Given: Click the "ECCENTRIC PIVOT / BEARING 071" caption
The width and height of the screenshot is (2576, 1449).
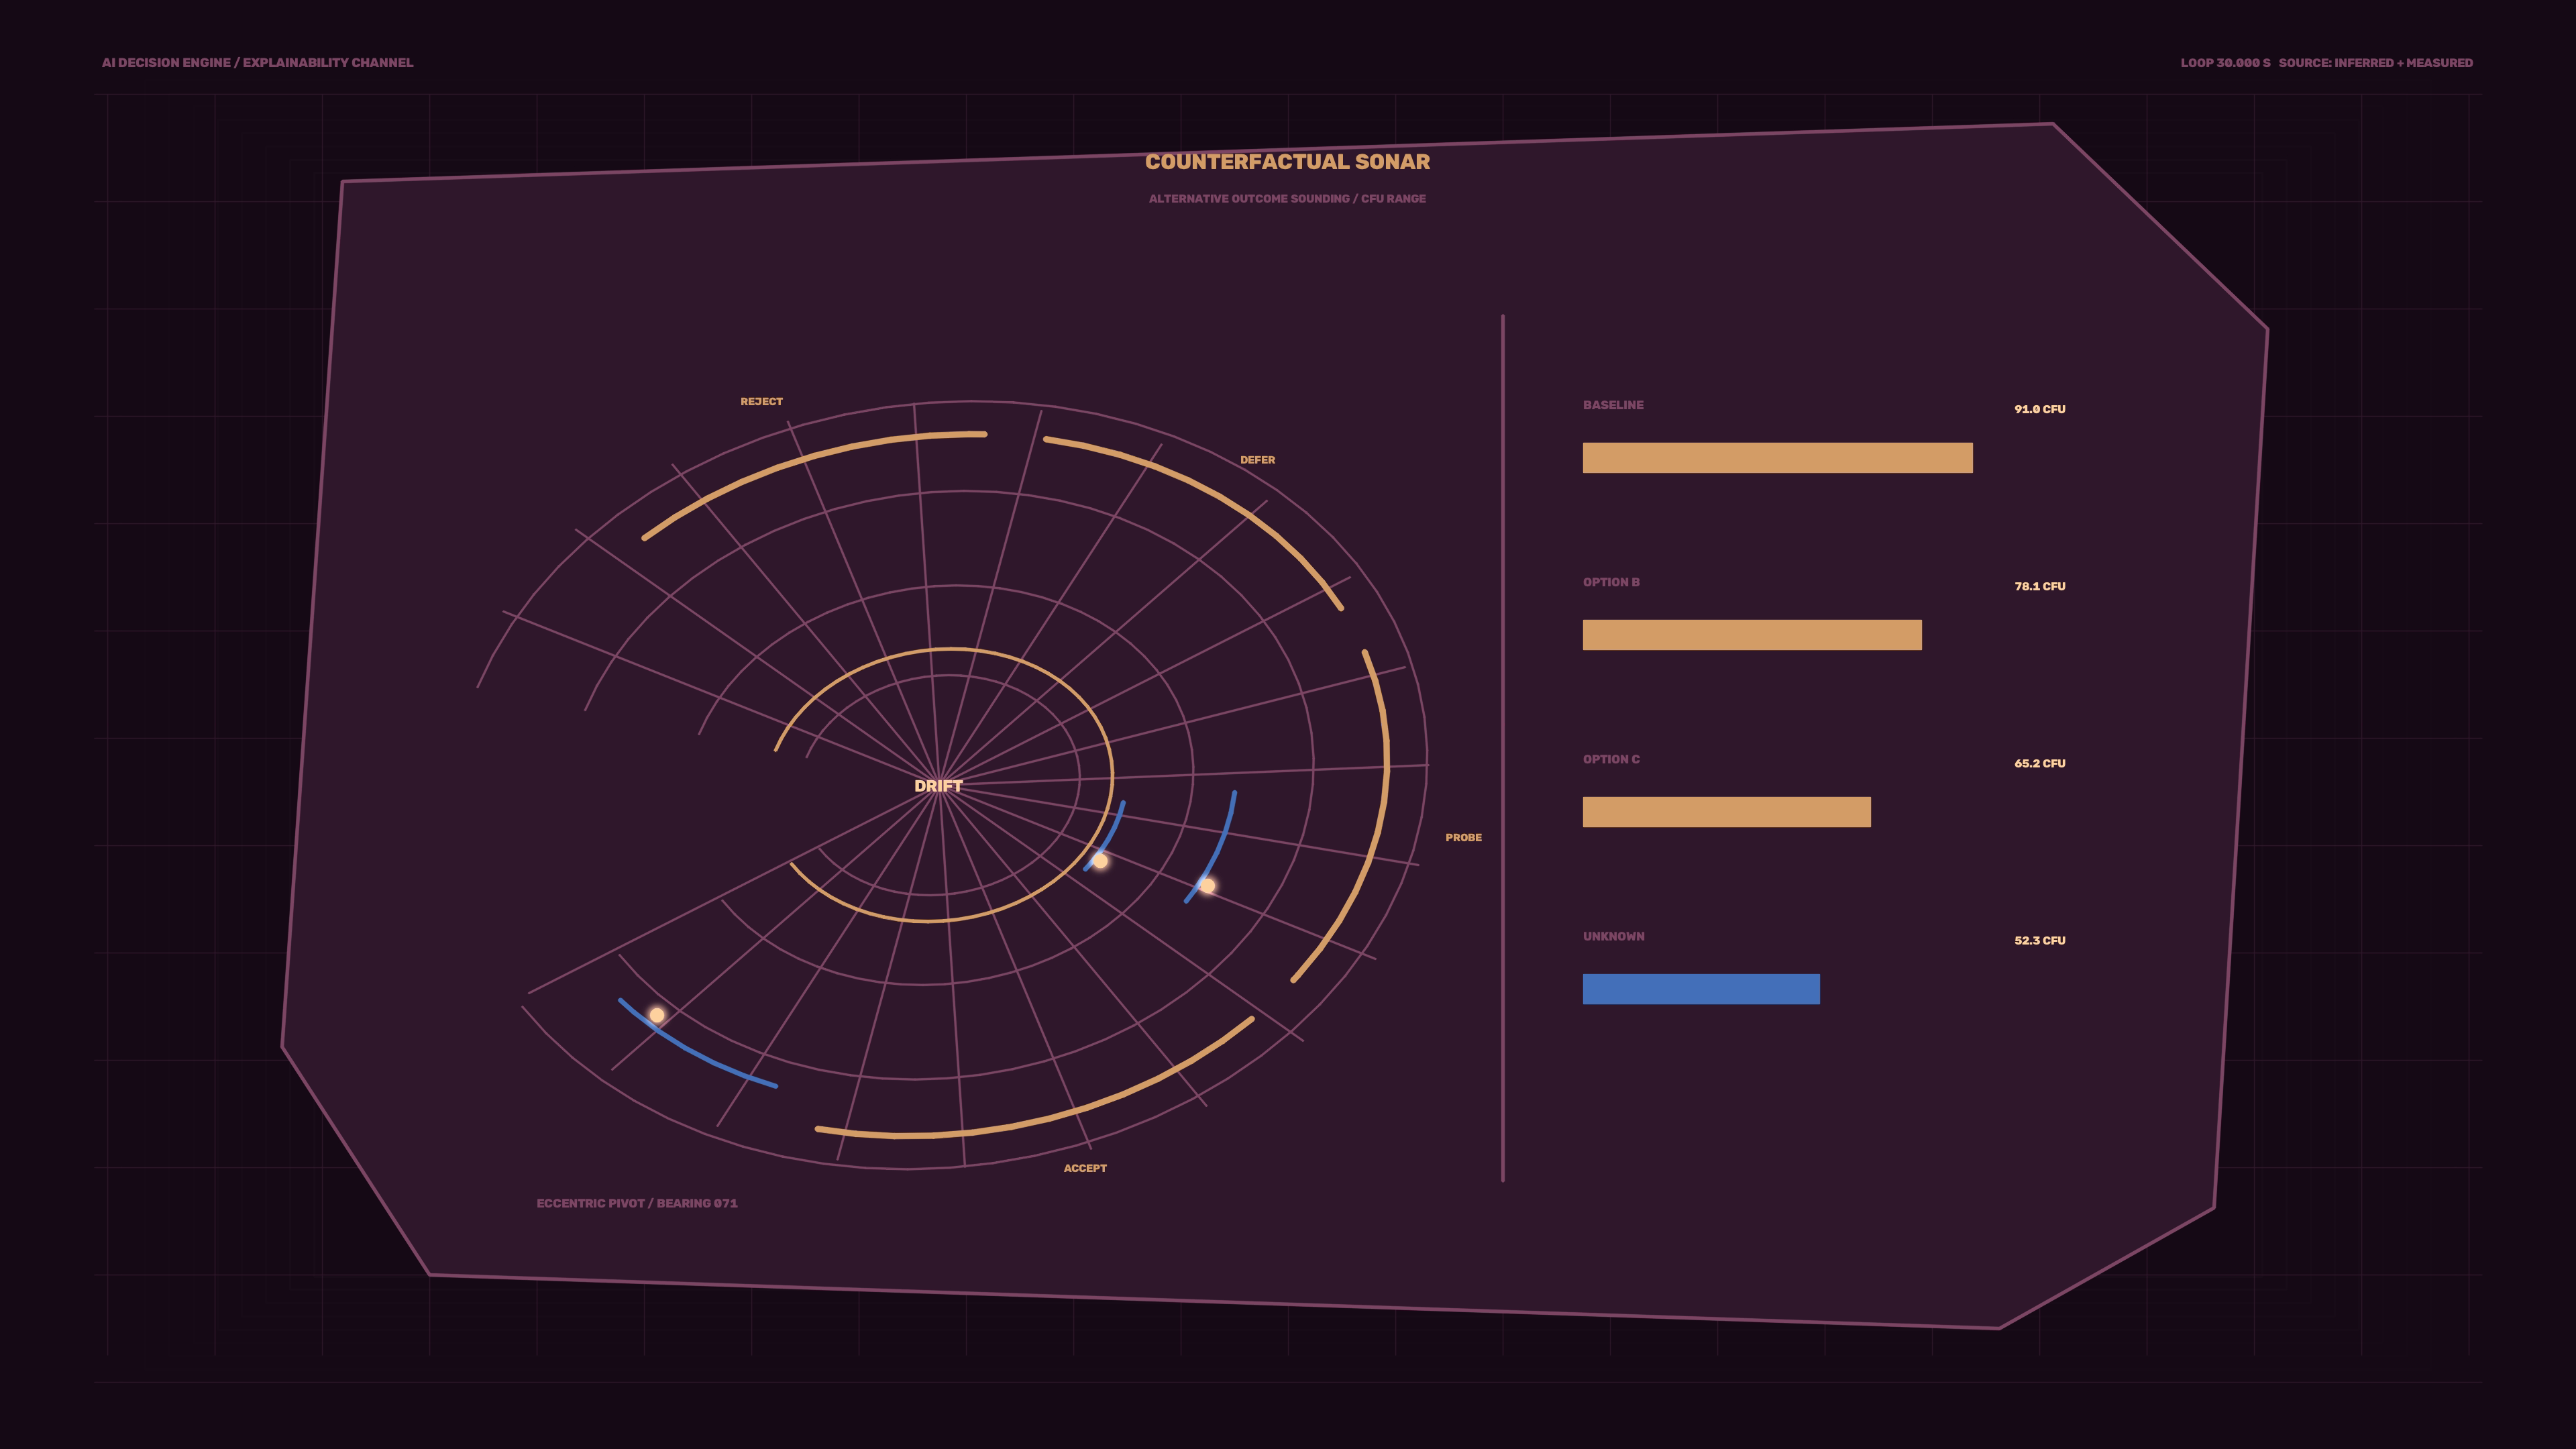Looking at the screenshot, I should (x=637, y=1203).
